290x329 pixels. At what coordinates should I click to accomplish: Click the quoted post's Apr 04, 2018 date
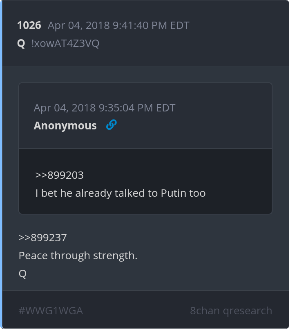(65, 108)
